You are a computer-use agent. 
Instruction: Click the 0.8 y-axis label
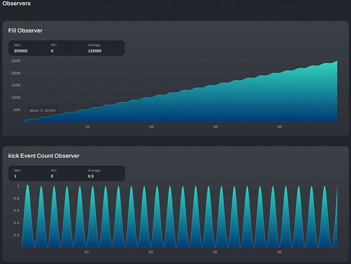17,198
